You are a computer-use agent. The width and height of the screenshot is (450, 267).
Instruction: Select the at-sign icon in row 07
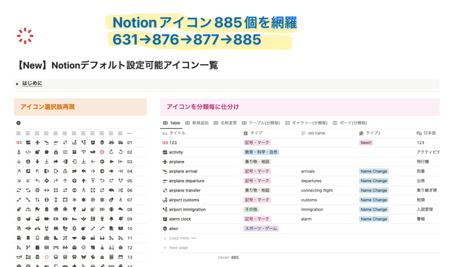[x=93, y=200]
